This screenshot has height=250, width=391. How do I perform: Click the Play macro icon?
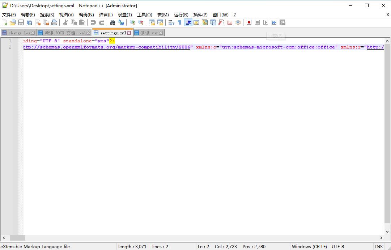pos(265,22)
